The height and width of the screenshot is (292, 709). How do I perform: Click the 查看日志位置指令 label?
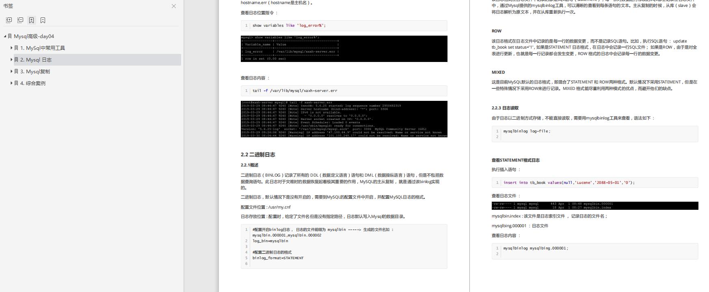[x=259, y=13]
